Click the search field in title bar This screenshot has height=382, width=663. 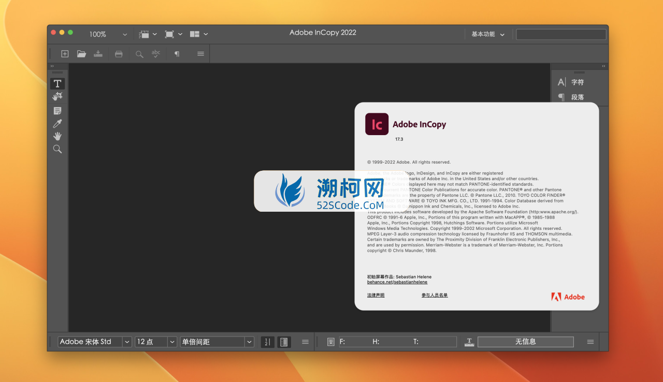pyautogui.click(x=561, y=34)
